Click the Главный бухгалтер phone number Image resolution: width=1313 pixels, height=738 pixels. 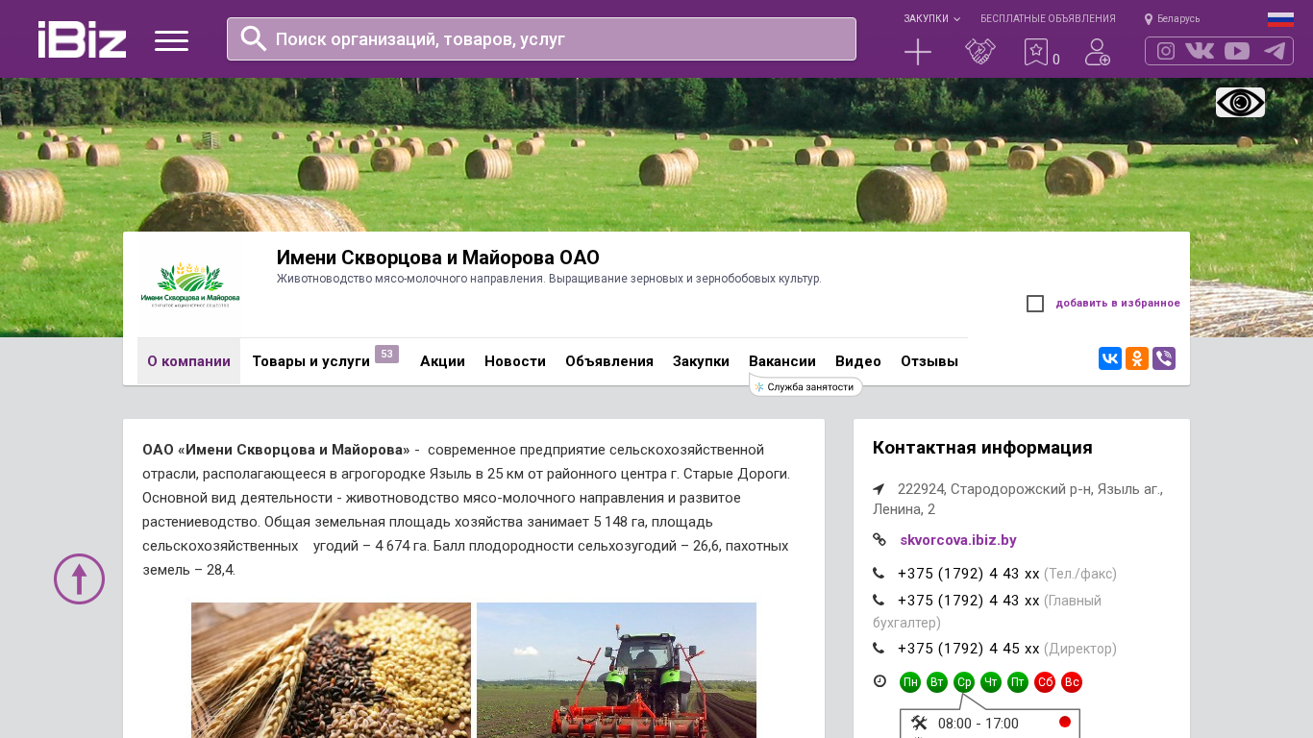click(x=969, y=601)
